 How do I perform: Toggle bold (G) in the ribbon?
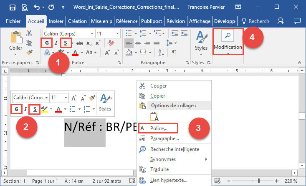(x=47, y=43)
